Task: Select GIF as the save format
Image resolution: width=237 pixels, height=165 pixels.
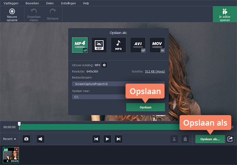Action: pos(99,45)
